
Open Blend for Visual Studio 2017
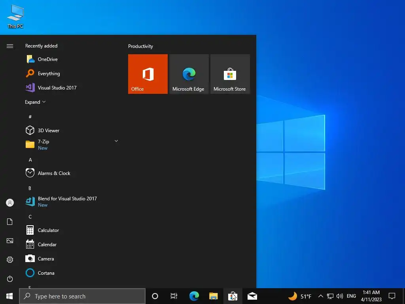click(72, 201)
